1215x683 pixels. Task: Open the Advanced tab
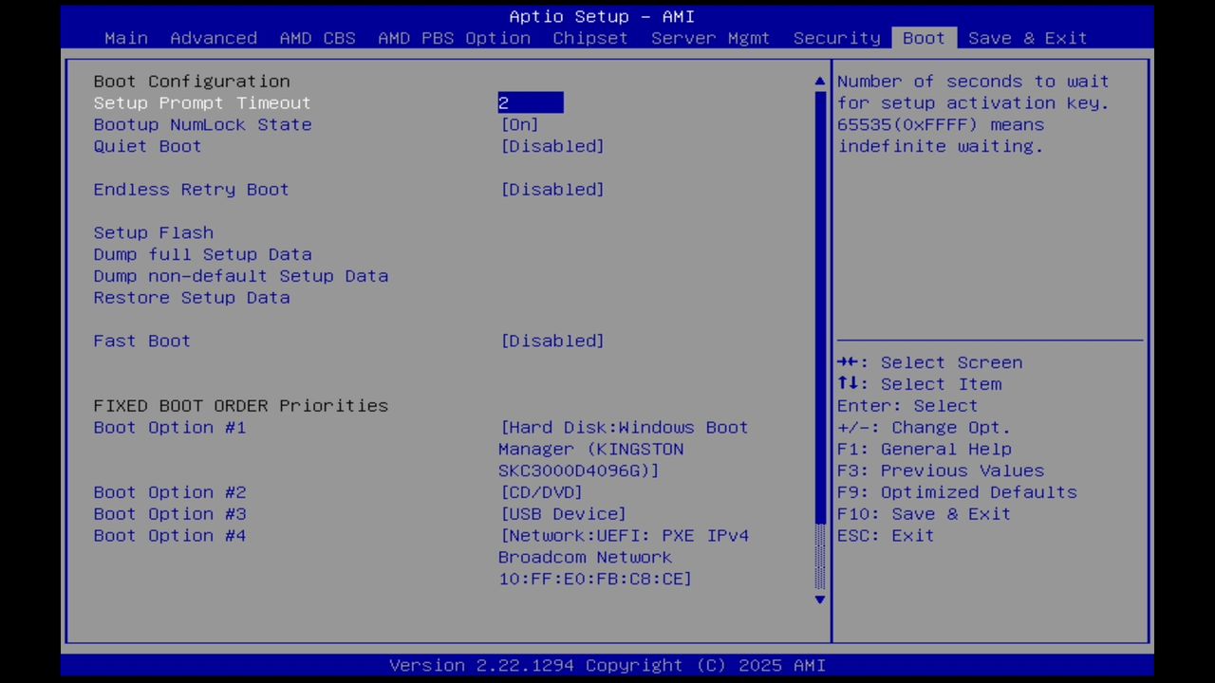pyautogui.click(x=214, y=38)
